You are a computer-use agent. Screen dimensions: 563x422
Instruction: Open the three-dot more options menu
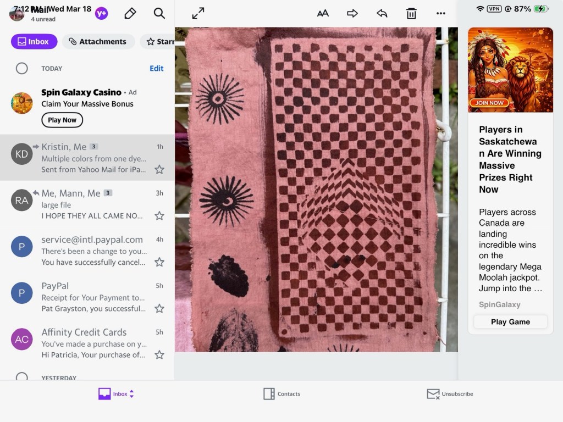coord(441,14)
